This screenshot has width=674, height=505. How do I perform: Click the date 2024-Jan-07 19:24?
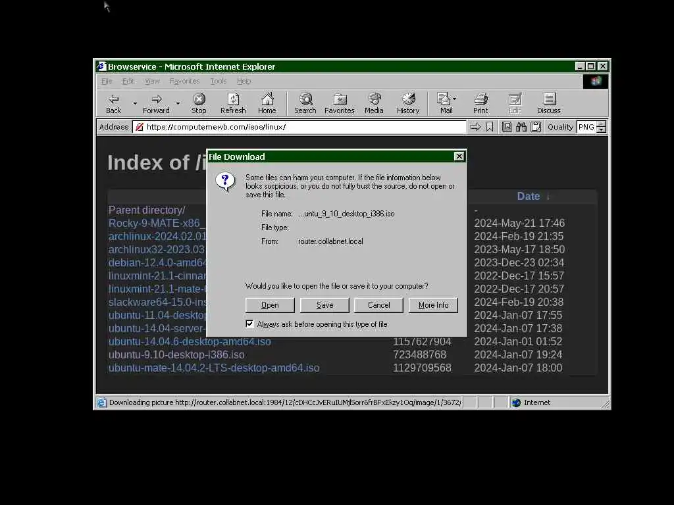(518, 354)
